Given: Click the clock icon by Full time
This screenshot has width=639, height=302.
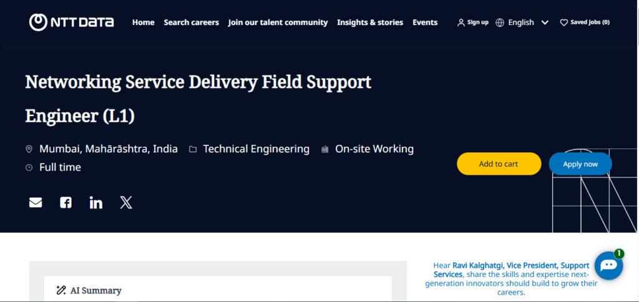Looking at the screenshot, I should click(29, 167).
